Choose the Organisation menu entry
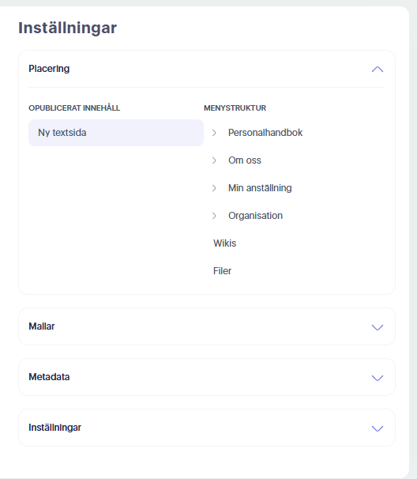 tap(255, 216)
